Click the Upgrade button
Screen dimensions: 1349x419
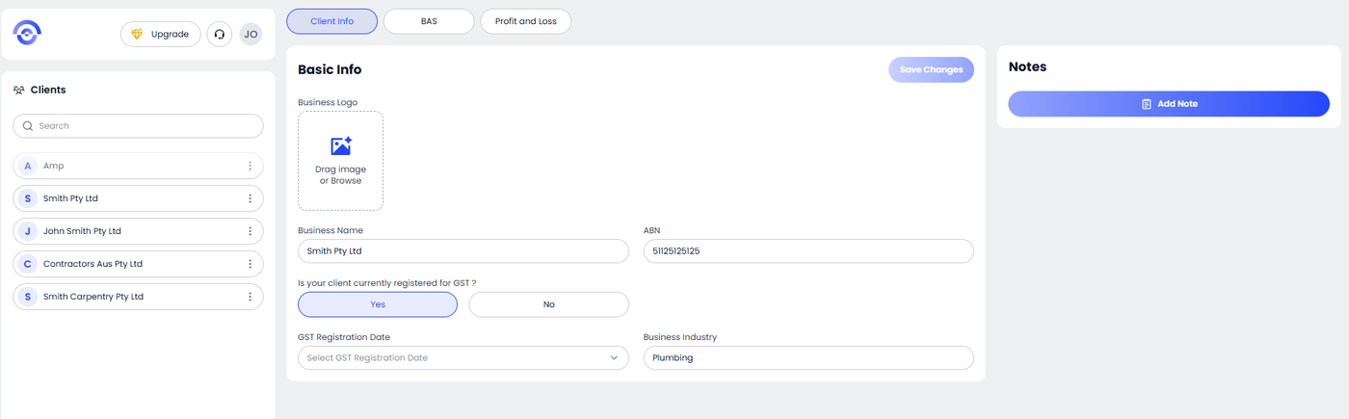point(161,35)
